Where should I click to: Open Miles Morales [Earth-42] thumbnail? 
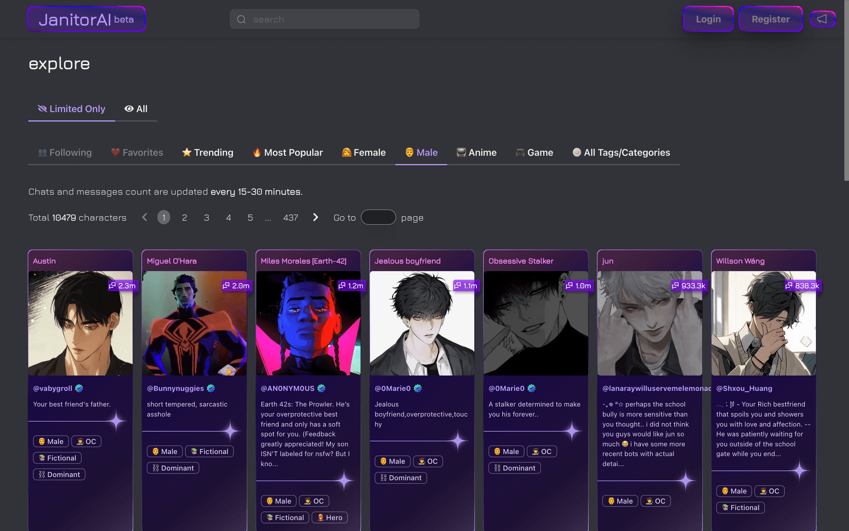pyautogui.click(x=308, y=324)
